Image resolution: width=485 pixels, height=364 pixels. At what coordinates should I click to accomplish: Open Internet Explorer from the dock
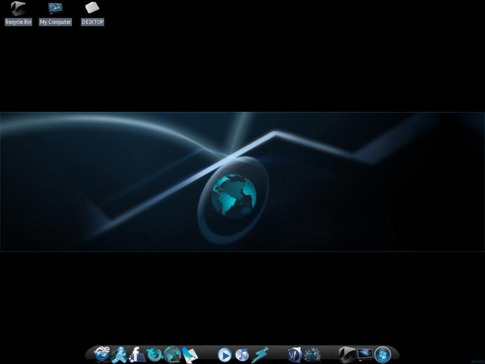click(x=101, y=354)
